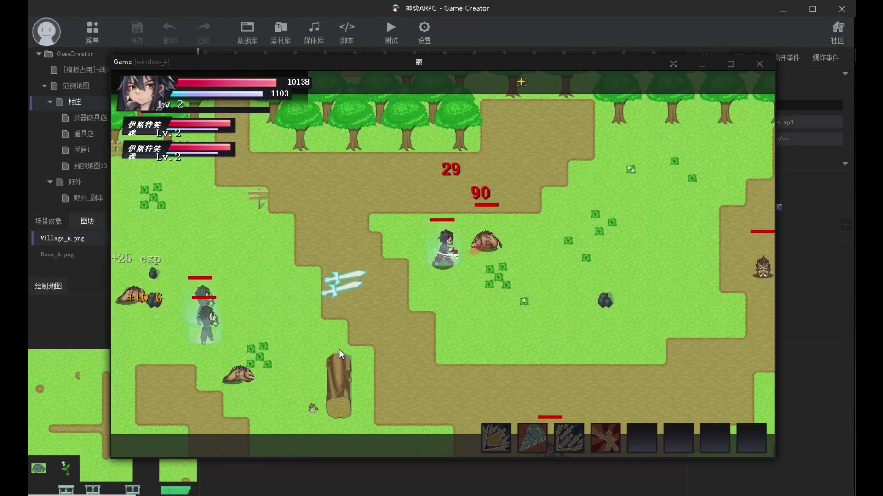
Task: Use the tornado skill slot icon
Action: [533, 438]
